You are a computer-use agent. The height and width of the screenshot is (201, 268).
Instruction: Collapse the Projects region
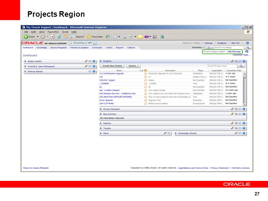click(x=101, y=61)
